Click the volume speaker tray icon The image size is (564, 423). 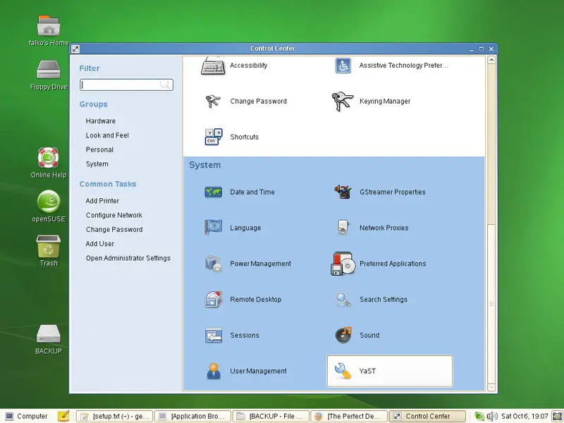491,416
